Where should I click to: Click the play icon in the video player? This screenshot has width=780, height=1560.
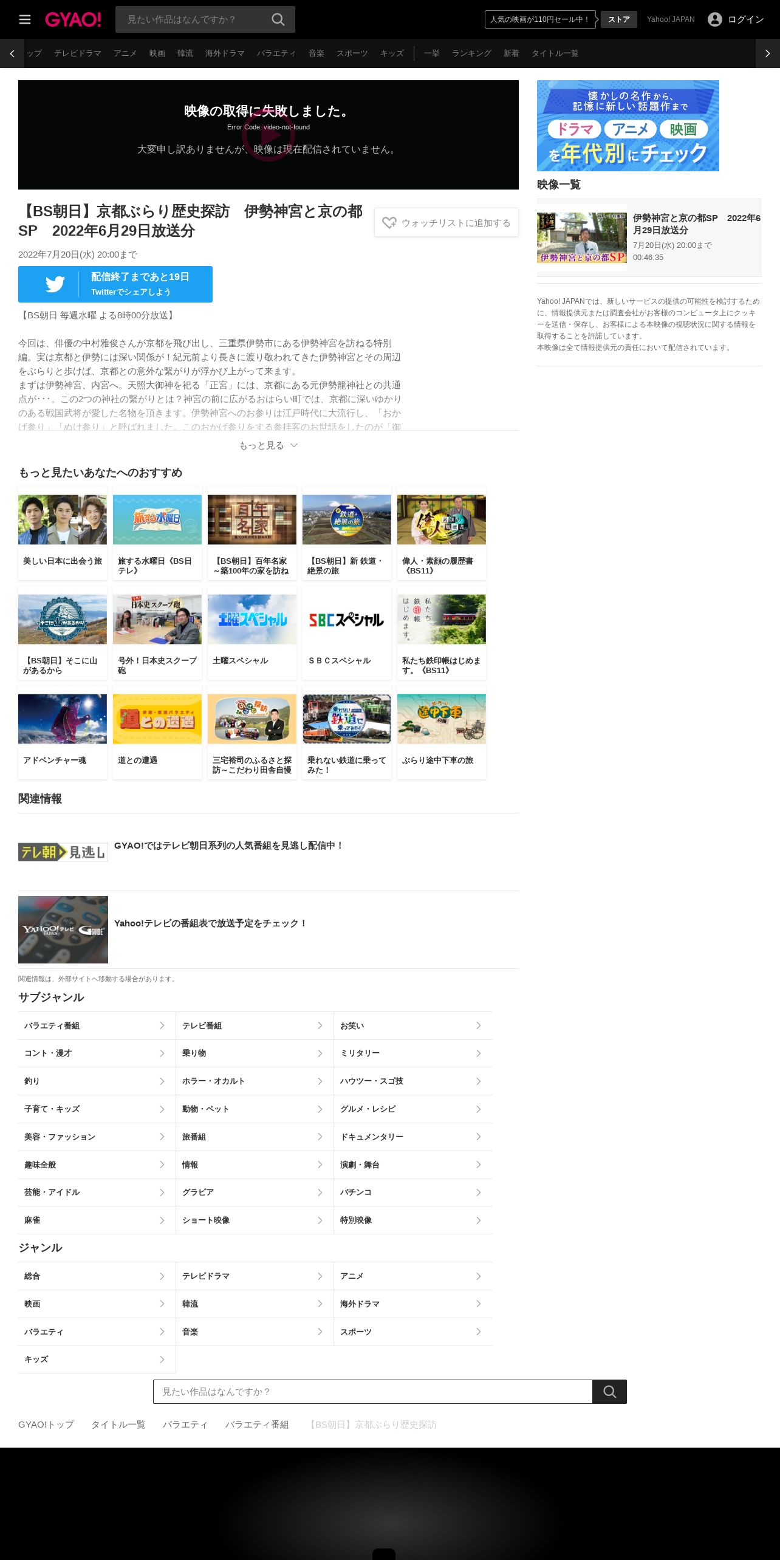[x=269, y=135]
